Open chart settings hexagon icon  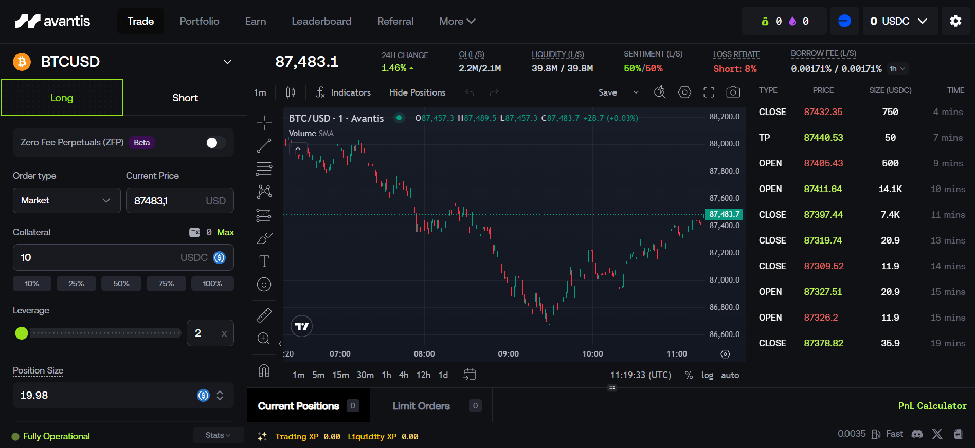[x=684, y=92]
